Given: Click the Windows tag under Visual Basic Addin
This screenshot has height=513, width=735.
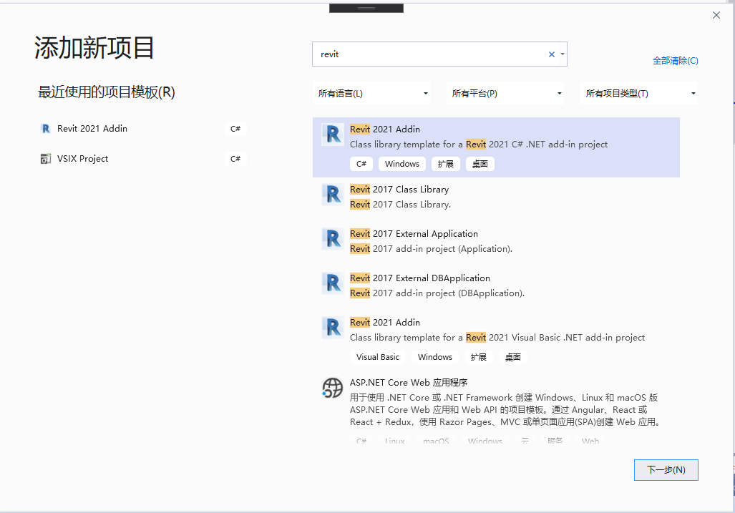Looking at the screenshot, I should (x=435, y=357).
